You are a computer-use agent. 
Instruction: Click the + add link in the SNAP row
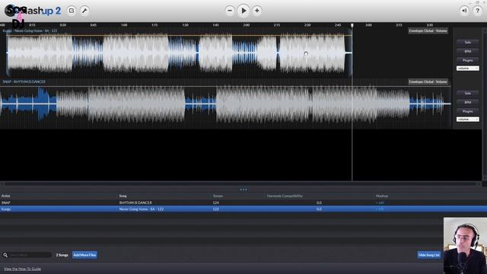[380, 202]
